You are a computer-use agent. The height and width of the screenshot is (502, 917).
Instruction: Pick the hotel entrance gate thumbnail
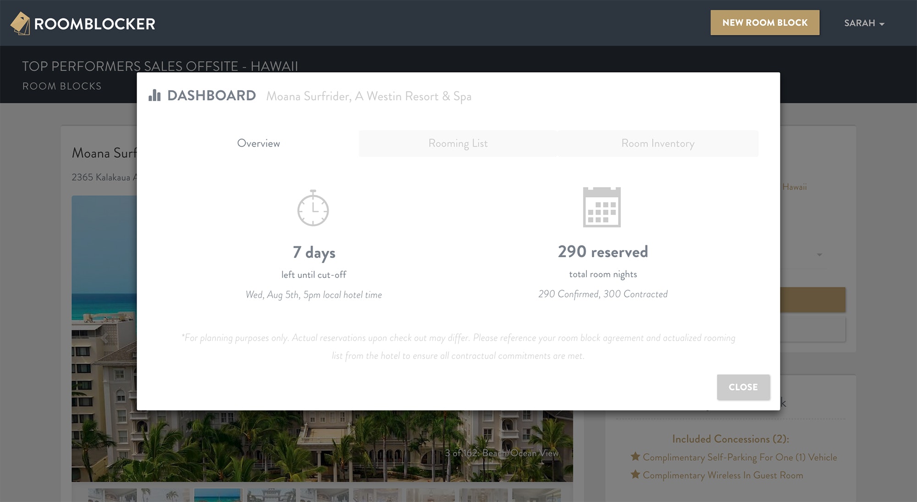coord(271,495)
